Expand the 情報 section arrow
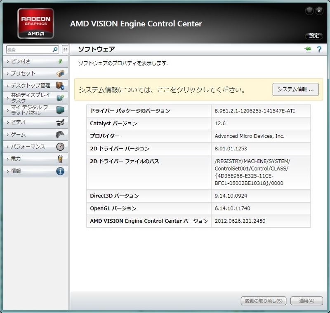Screen dimensions: 330x313 coord(8,171)
